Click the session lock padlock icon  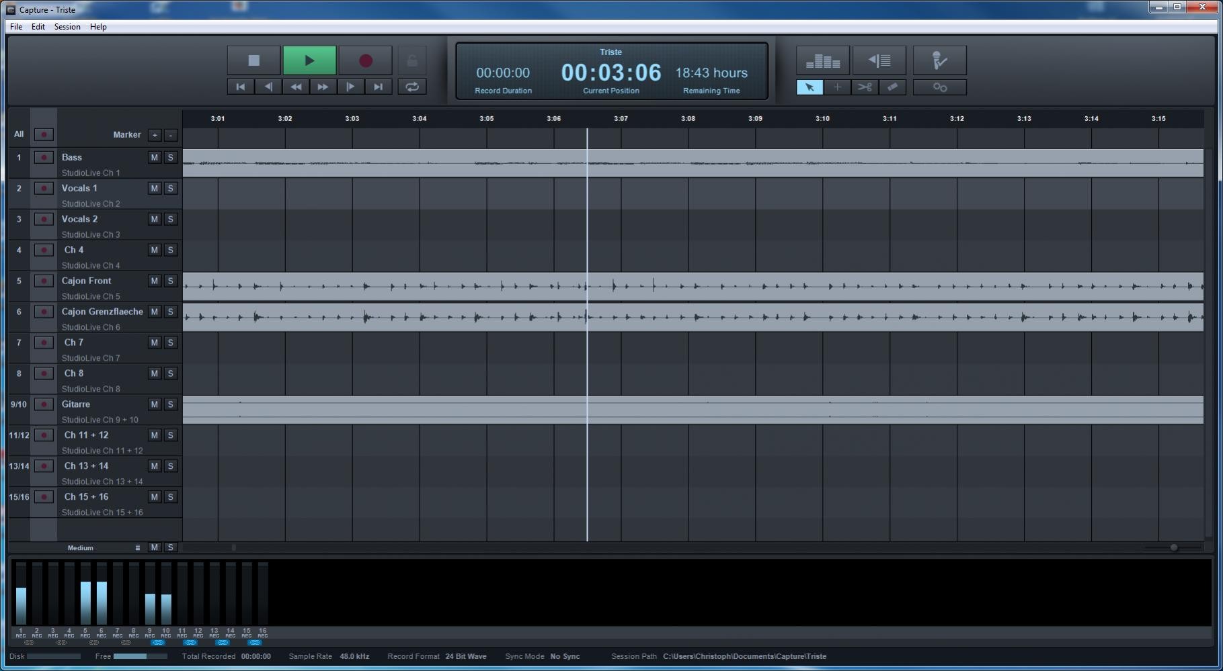click(x=412, y=60)
